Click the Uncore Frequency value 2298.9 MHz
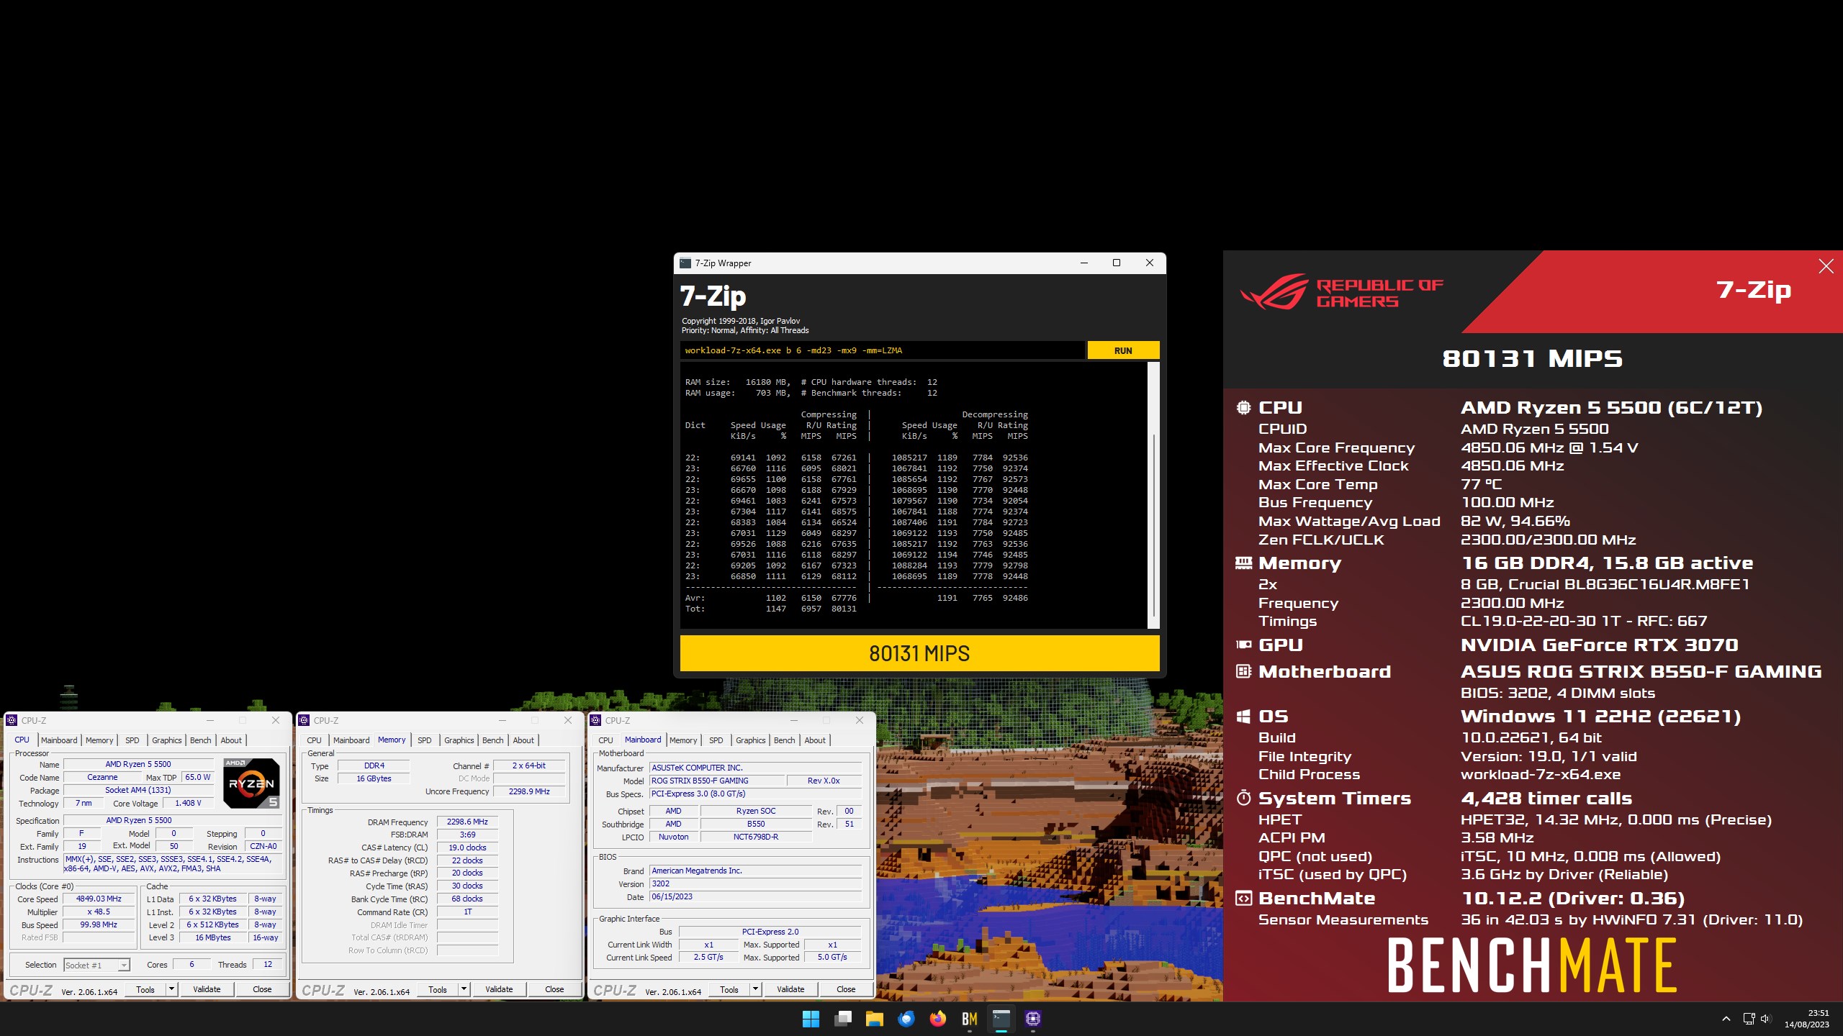Viewport: 1843px width, 1036px height. click(x=529, y=791)
